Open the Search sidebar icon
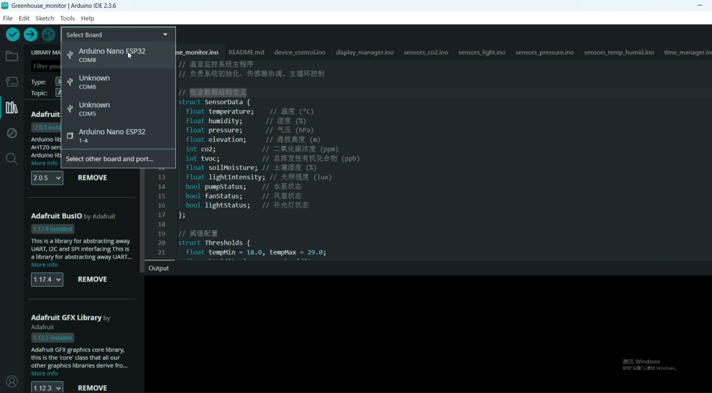The height and width of the screenshot is (393, 712). click(12, 158)
